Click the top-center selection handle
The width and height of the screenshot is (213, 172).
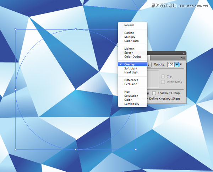76,29
